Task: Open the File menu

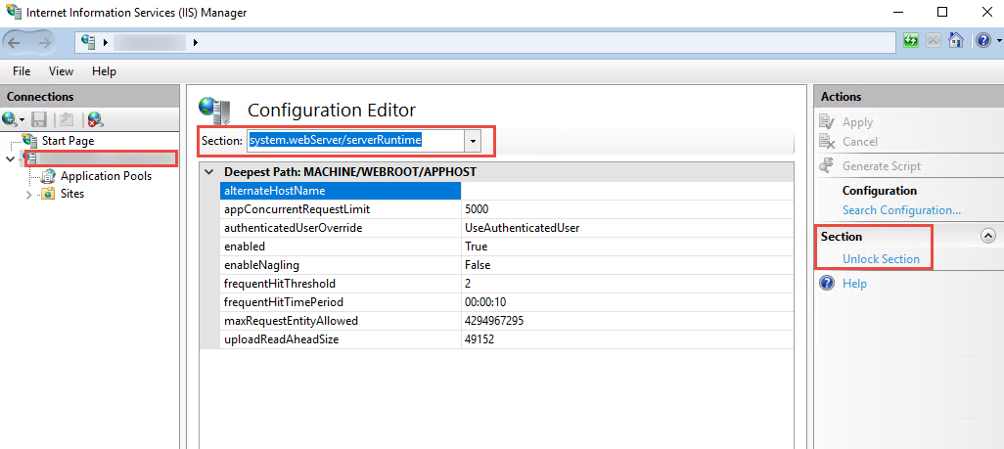Action: point(22,71)
